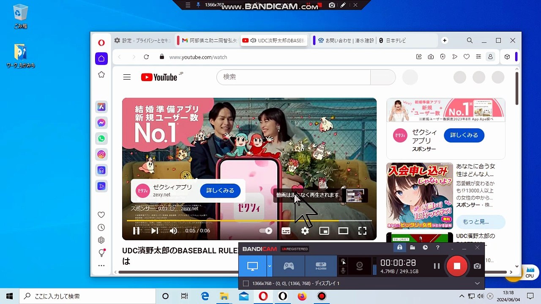Select Bandicam screen recording mode

point(252,266)
